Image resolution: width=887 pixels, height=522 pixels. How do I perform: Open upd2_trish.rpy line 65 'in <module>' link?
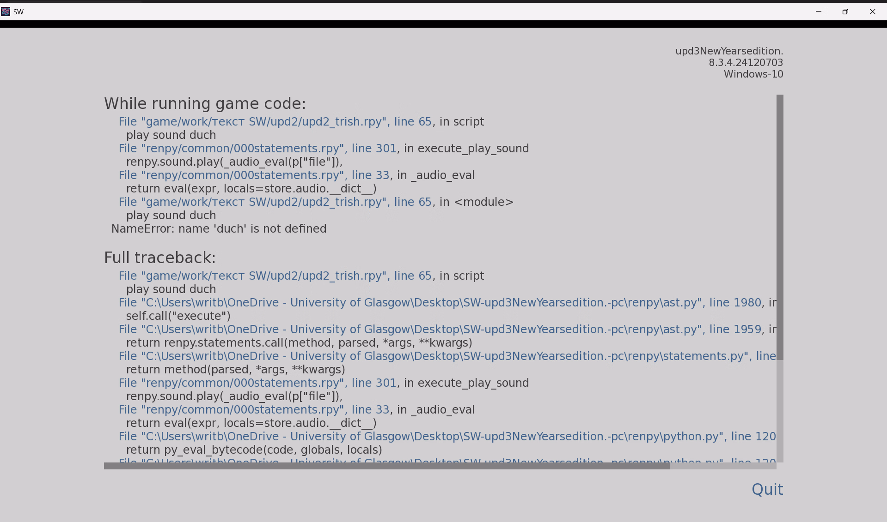[x=275, y=202]
